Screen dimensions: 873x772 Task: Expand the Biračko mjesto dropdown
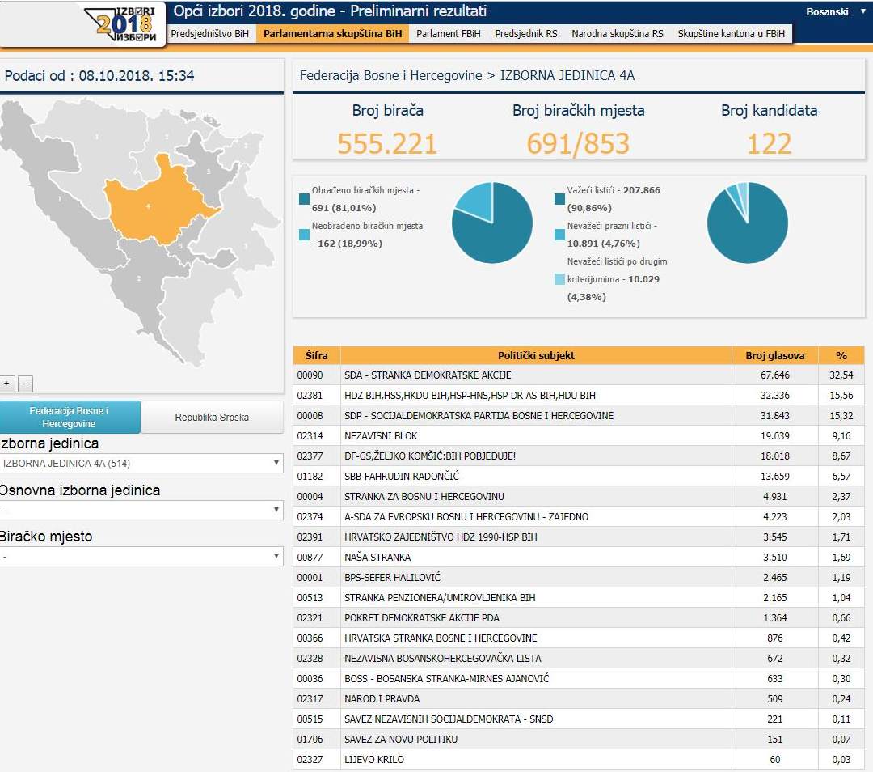141,556
